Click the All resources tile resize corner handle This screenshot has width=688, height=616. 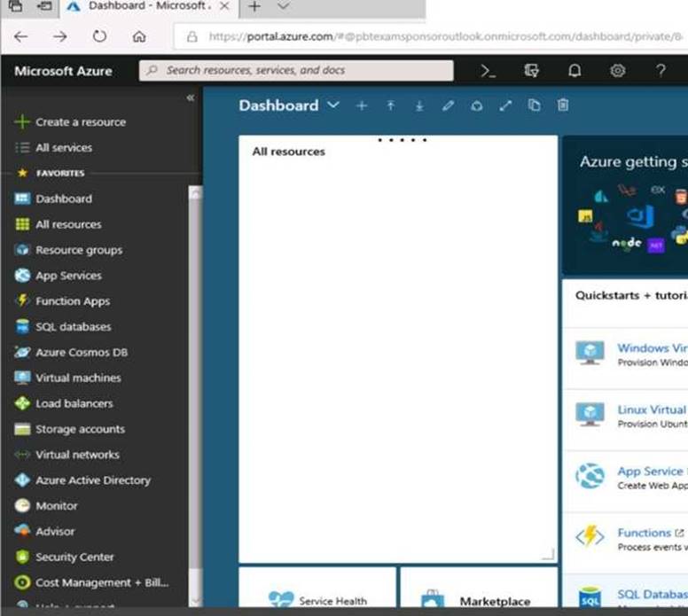point(549,554)
